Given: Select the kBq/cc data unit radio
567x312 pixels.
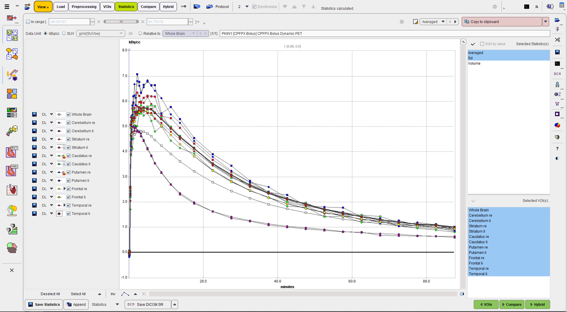Looking at the screenshot, I should 46,34.
